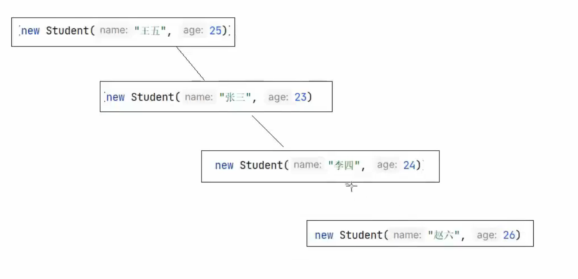Click Student class name in the 赵六 box
This screenshot has height=279, width=578.
click(x=361, y=235)
